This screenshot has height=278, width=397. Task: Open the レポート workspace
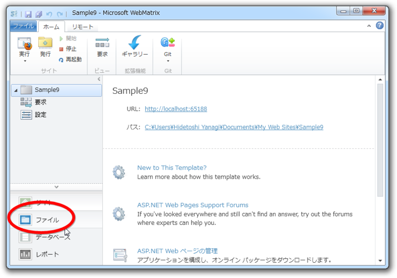(56, 254)
